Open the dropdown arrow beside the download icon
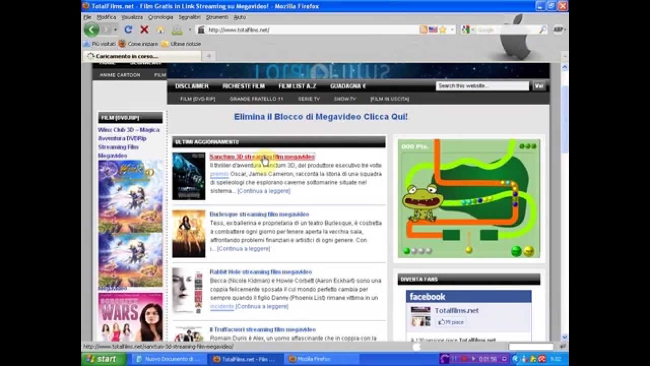 189,29
